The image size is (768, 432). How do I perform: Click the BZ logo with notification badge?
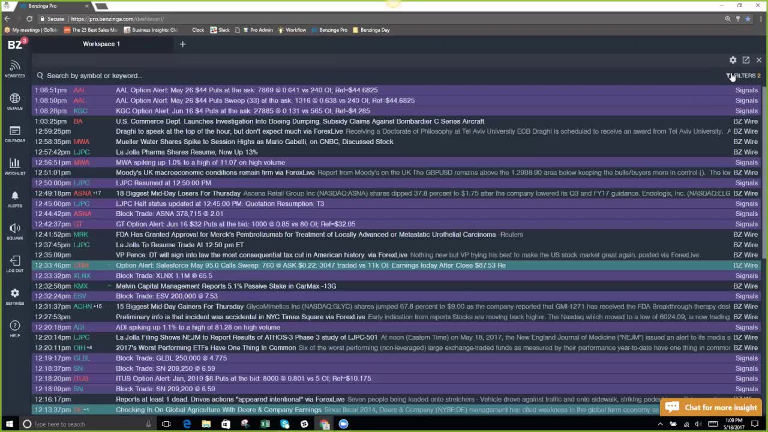(x=17, y=44)
